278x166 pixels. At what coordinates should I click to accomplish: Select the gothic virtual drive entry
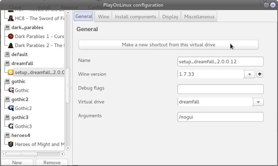pos(18,81)
